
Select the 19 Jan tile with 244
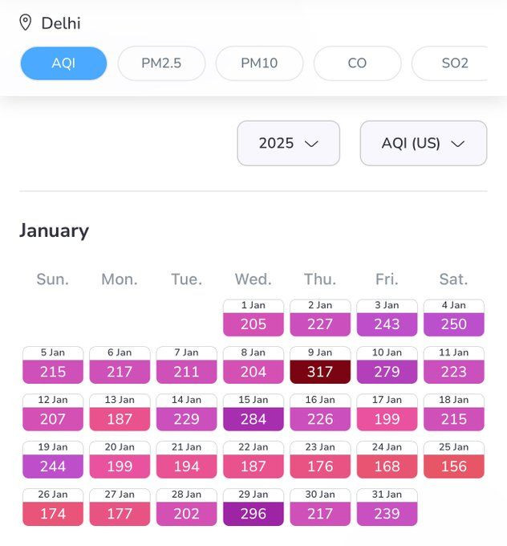tap(53, 459)
